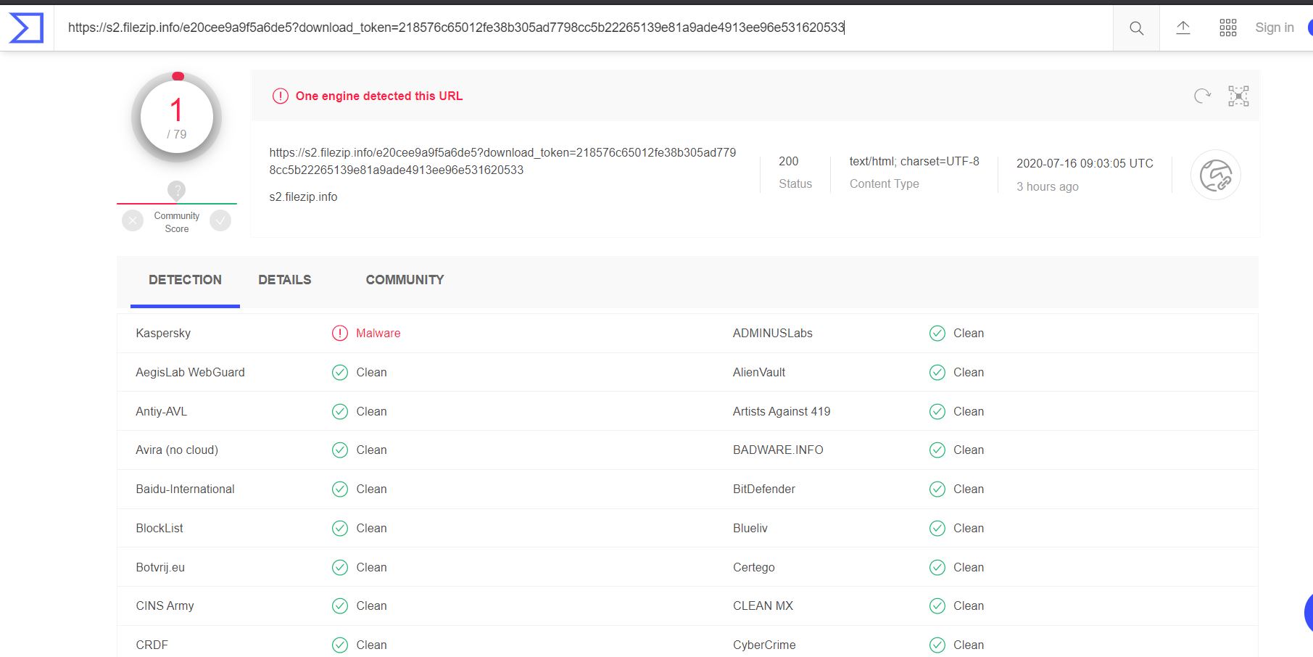Click the red warning icon in Kaspersky row
The width and height of the screenshot is (1313, 657).
click(340, 333)
